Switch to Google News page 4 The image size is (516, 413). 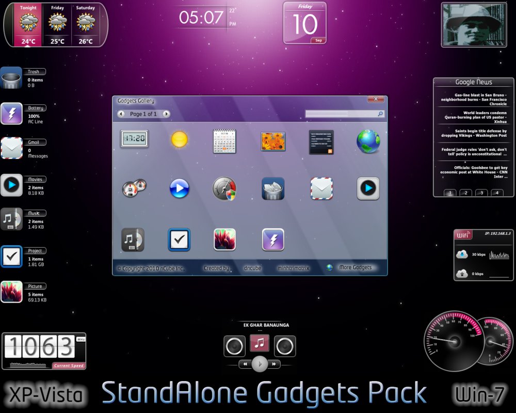point(497,192)
